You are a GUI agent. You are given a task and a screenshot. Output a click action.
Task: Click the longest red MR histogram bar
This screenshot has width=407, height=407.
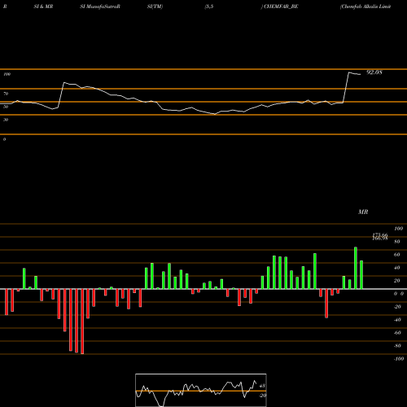82,322
